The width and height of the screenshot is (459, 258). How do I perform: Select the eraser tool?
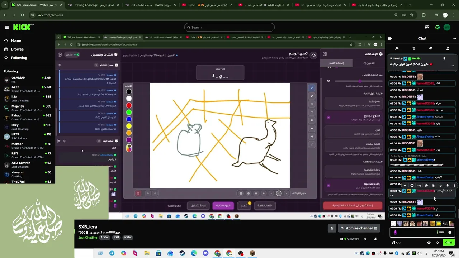pyautogui.click(x=312, y=96)
